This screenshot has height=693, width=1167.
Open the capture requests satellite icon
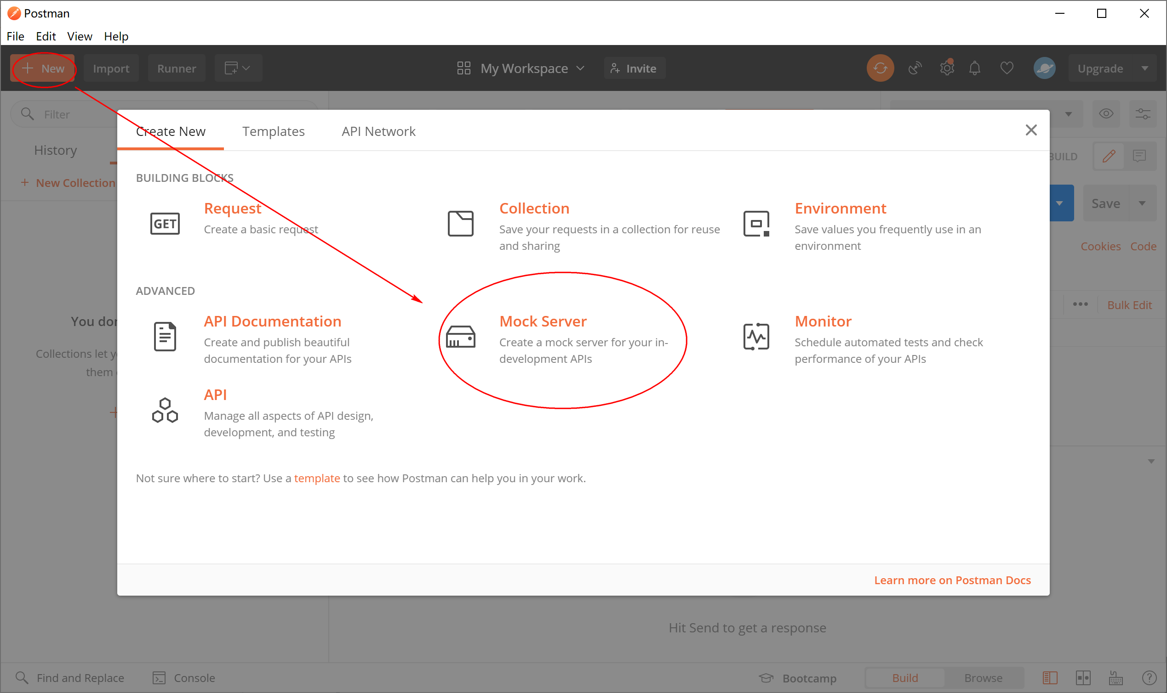(915, 68)
